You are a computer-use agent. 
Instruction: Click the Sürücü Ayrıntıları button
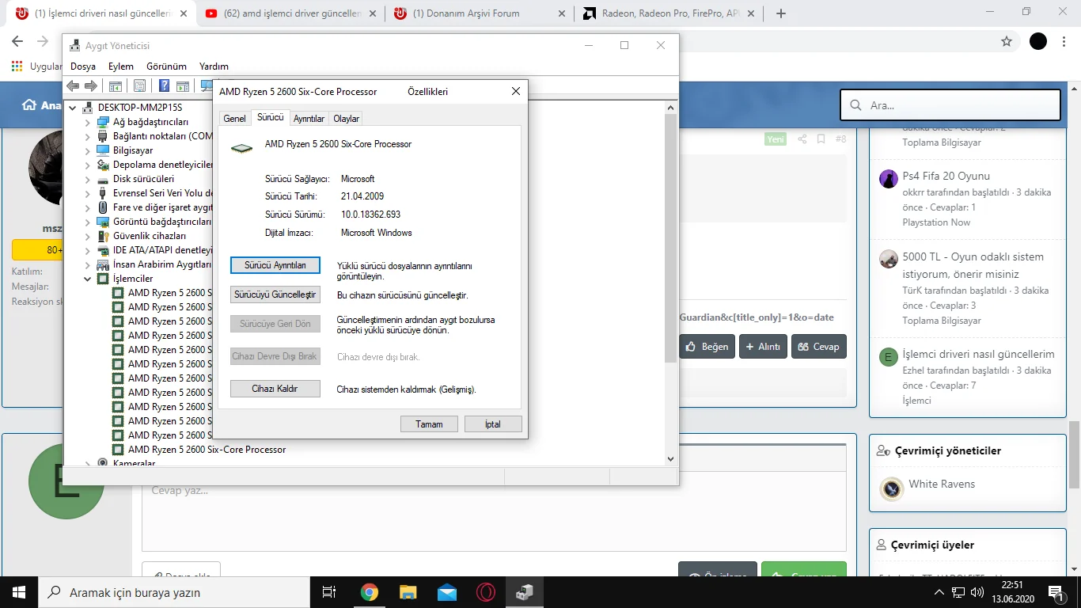coord(275,265)
